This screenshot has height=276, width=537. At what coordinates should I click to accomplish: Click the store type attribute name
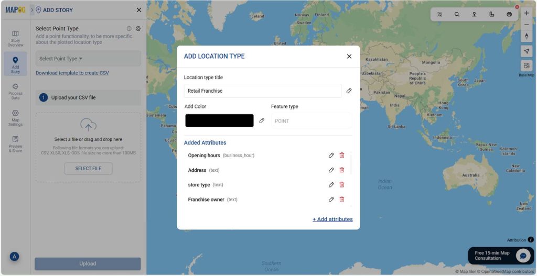(199, 185)
